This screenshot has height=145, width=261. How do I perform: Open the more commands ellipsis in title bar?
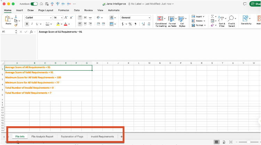(74, 4)
